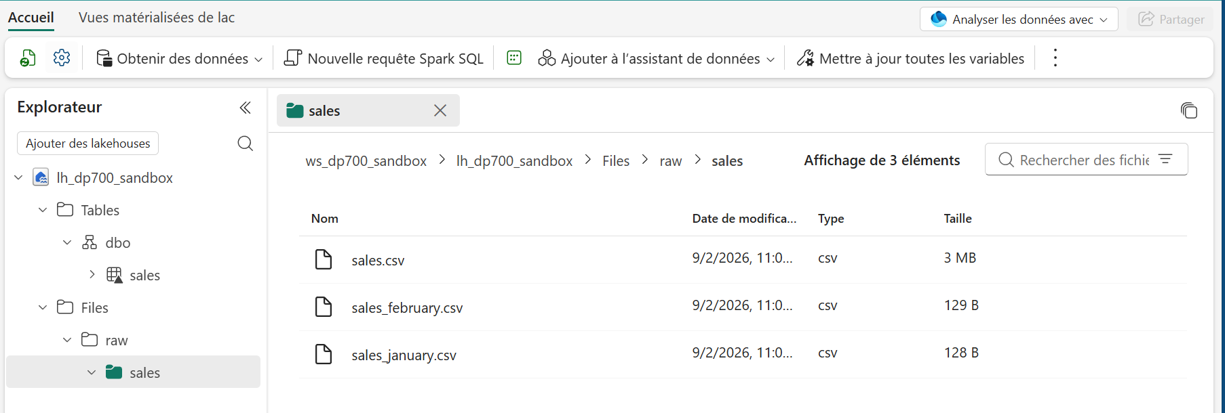Select the Tables tree item
The height and width of the screenshot is (413, 1225).
pos(100,210)
